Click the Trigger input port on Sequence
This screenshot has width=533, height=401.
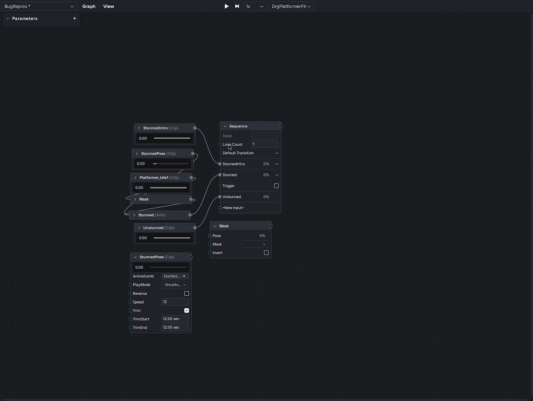click(x=220, y=186)
